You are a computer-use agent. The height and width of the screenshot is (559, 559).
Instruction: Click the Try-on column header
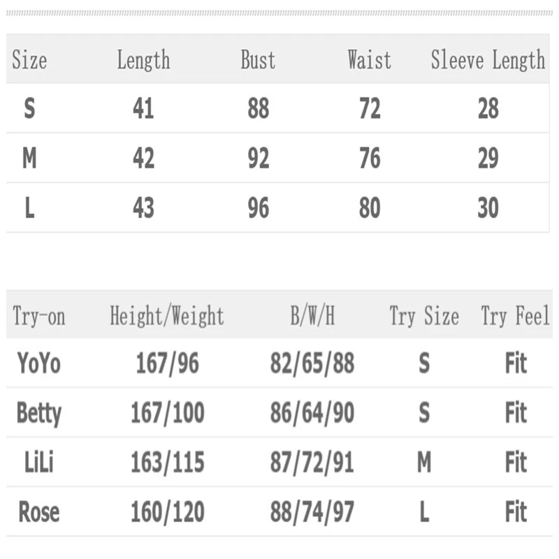pos(39,317)
